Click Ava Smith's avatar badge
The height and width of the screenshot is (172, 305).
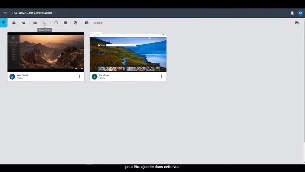click(x=12, y=77)
